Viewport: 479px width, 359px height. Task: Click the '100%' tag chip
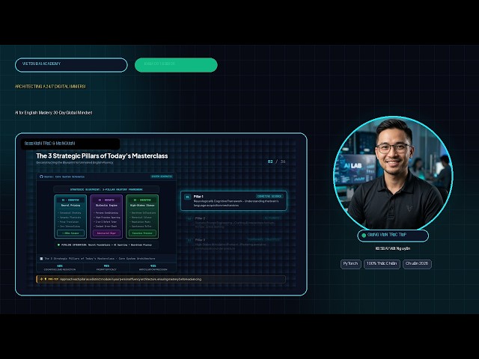382,264
